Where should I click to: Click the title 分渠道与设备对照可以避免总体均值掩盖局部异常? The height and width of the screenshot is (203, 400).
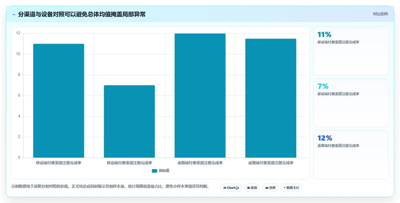click(x=82, y=14)
